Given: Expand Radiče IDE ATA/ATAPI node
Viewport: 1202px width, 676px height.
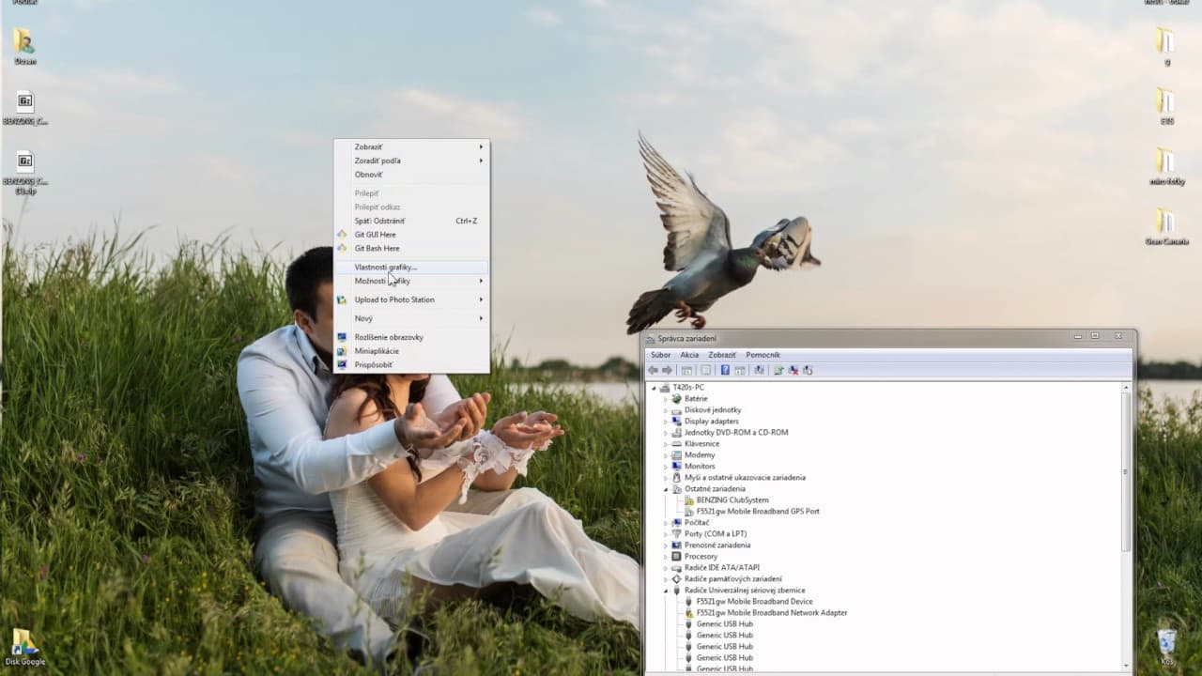Looking at the screenshot, I should (x=666, y=568).
